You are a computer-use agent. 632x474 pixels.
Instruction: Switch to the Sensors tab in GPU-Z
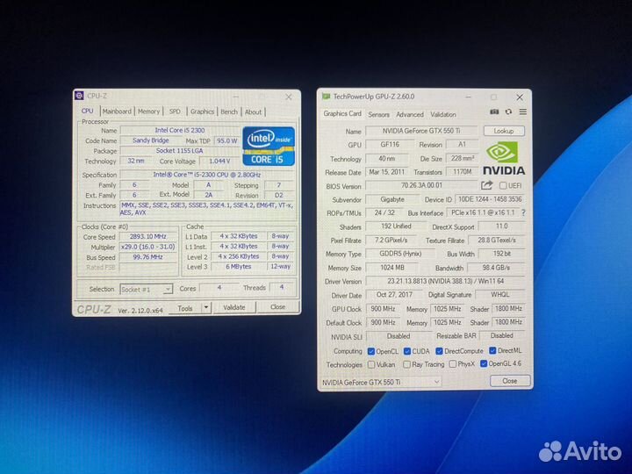[379, 114]
